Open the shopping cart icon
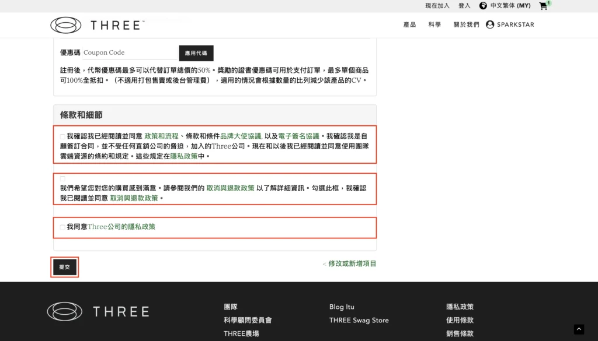Viewport: 598px width, 341px height. point(544,6)
